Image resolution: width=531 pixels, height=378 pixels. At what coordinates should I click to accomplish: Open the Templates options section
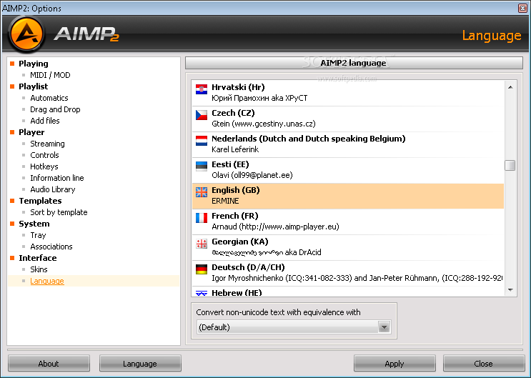pyautogui.click(x=40, y=201)
